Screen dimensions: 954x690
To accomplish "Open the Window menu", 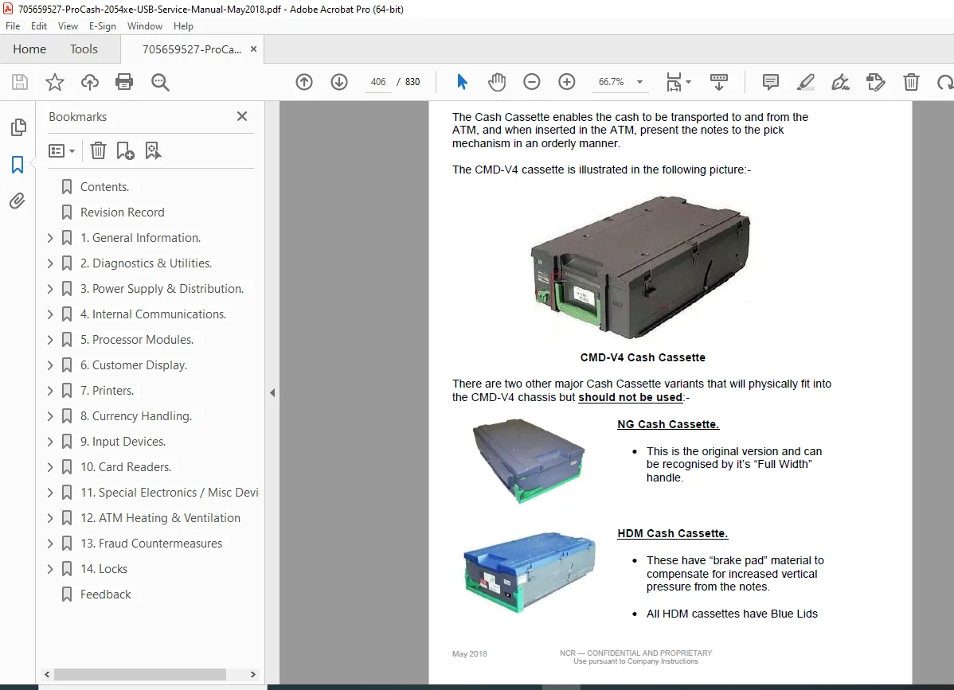I will click(145, 26).
